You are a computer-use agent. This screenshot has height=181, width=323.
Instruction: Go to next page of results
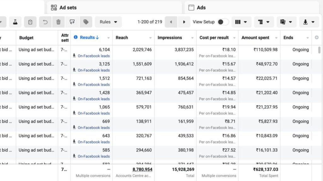184,22
